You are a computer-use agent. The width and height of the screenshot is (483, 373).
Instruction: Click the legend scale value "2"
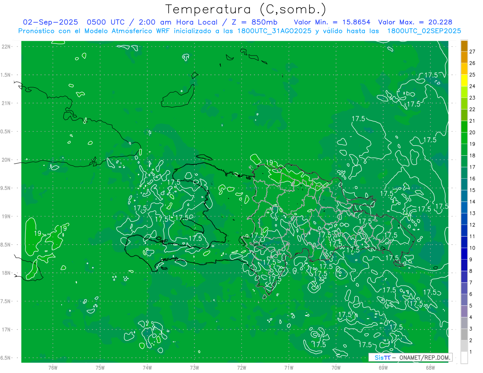[x=471, y=340]
